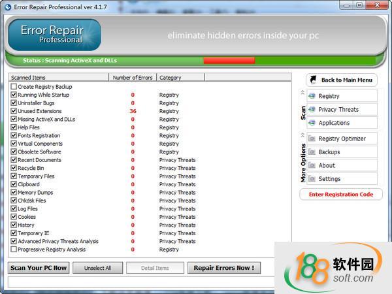The height and width of the screenshot is (294, 392).
Task: Click the Registry Optimizer icon
Action: (312, 139)
